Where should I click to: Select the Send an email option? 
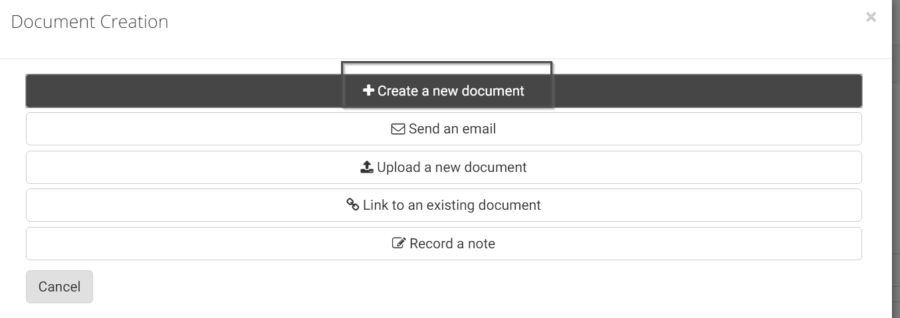coord(444,129)
